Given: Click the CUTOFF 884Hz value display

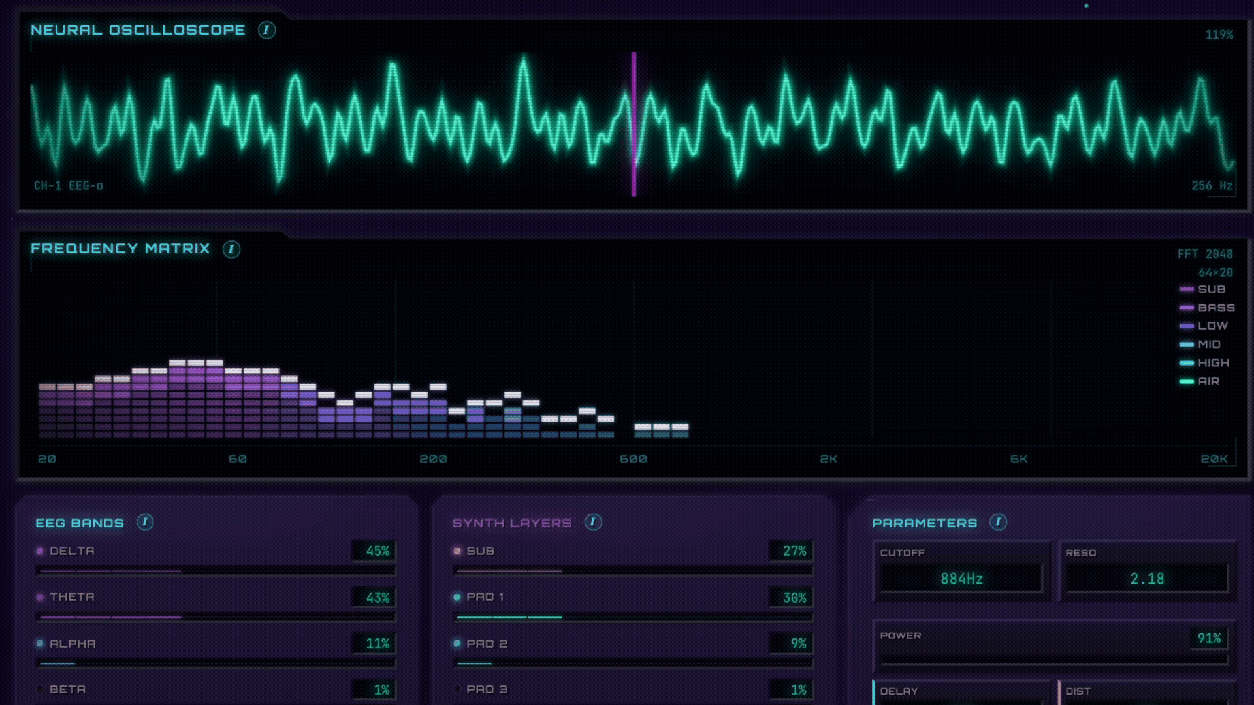Looking at the screenshot, I should tap(960, 578).
